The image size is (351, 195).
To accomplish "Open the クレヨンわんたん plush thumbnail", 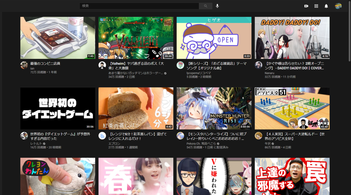I will point(58,176).
